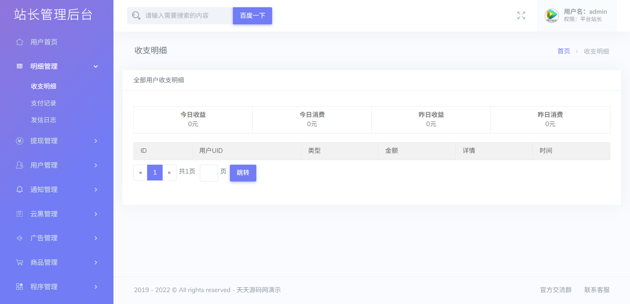Click the page number input field
The width and height of the screenshot is (630, 304).
pos(208,173)
